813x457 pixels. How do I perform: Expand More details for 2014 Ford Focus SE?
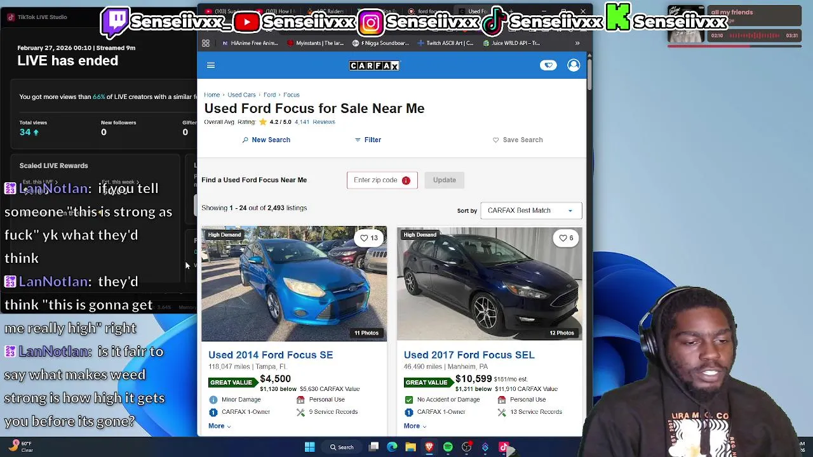220,426
